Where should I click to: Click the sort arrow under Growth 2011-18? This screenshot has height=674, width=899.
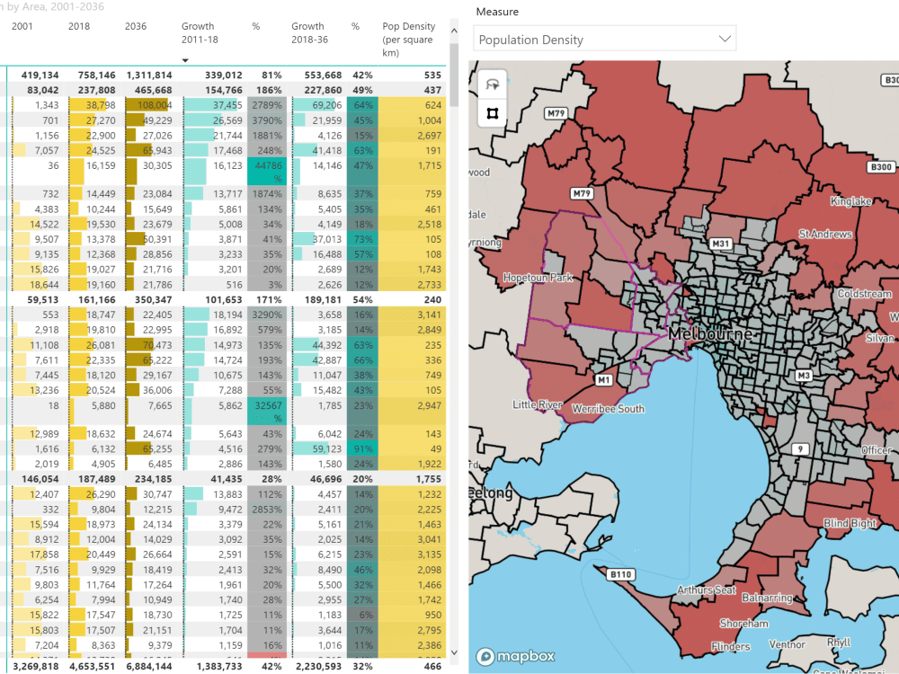click(x=185, y=60)
